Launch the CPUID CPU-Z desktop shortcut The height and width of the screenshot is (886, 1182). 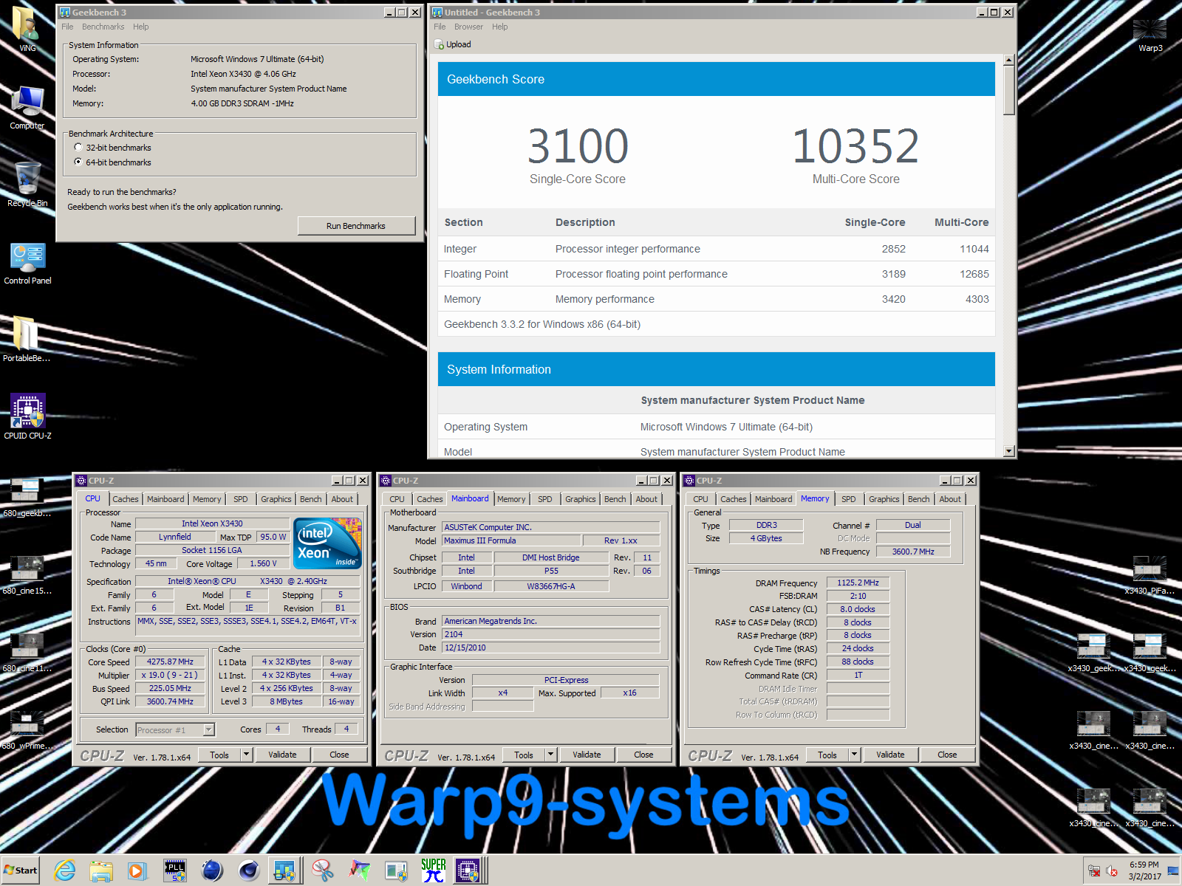(x=27, y=417)
